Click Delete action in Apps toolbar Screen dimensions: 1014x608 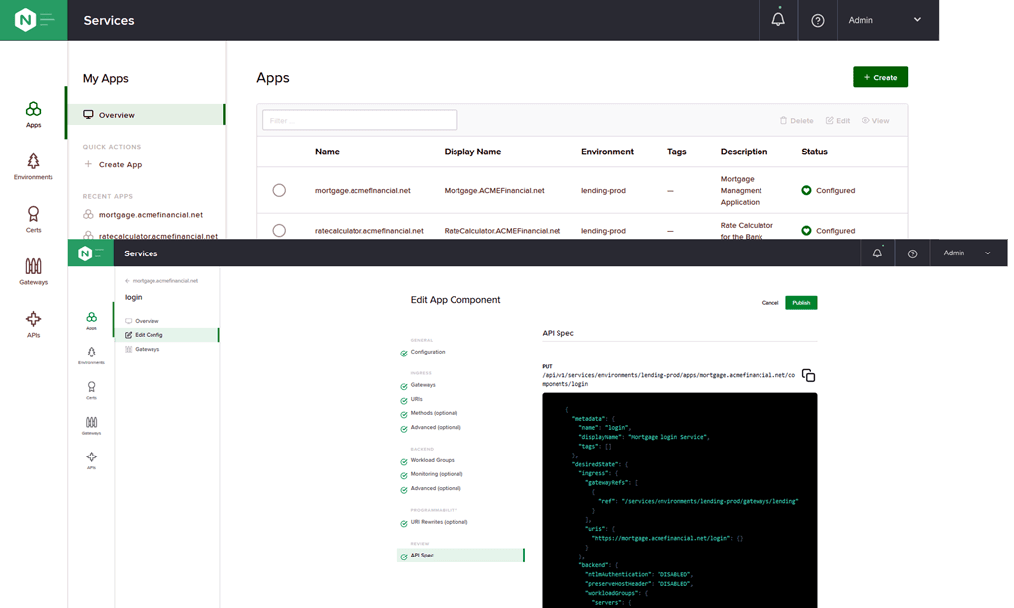click(x=797, y=120)
